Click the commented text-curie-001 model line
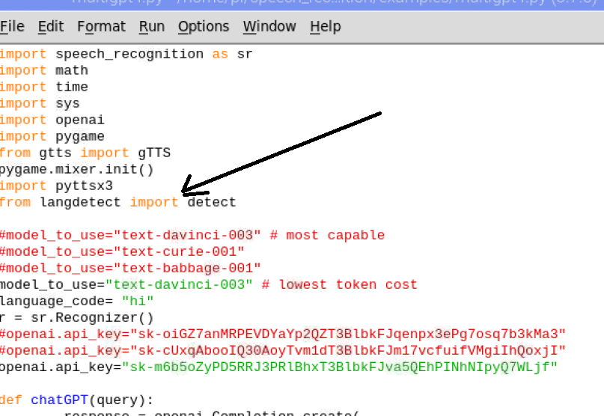The height and width of the screenshot is (416, 604). [122, 251]
